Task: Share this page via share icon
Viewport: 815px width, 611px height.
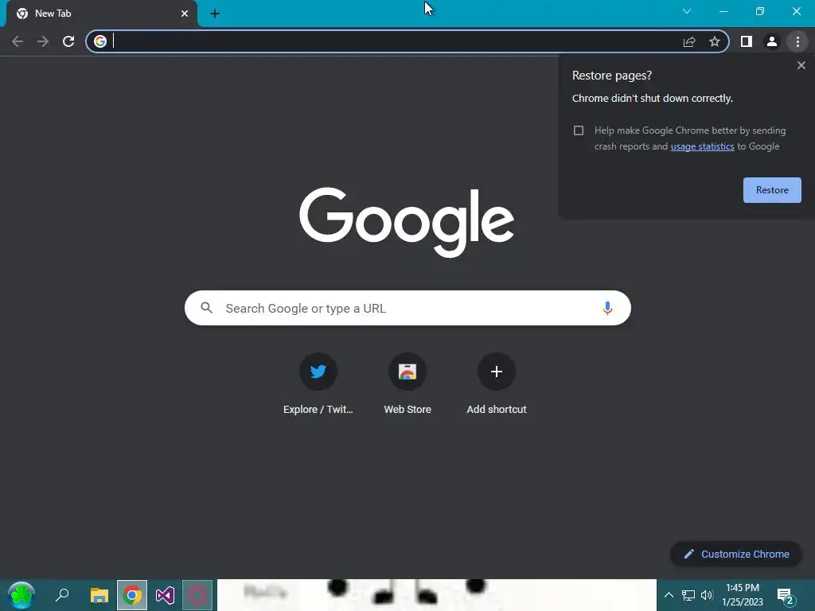Action: point(689,41)
